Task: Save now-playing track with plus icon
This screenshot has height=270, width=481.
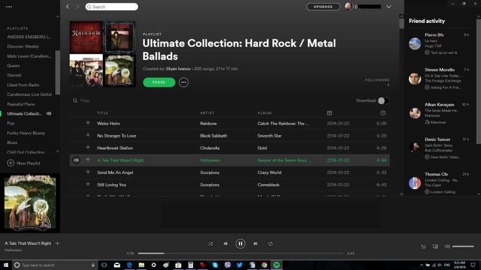Action: tap(57, 244)
